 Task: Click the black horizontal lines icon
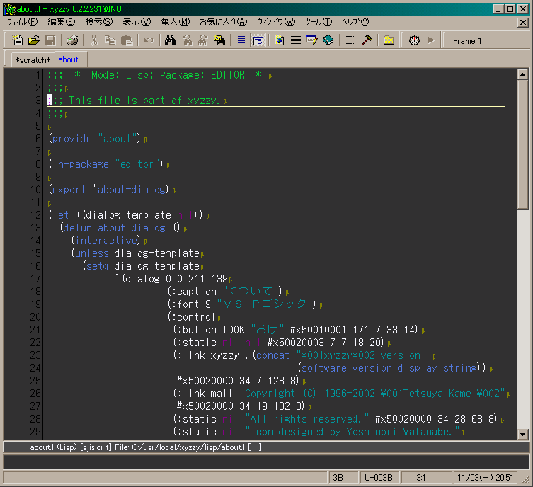[x=296, y=40]
